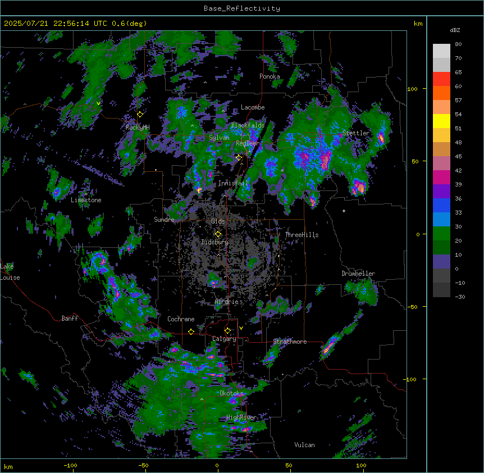This screenshot has width=484, height=473.
Task: Select the yellow diamond marker under Olds
Action: [x=218, y=234]
